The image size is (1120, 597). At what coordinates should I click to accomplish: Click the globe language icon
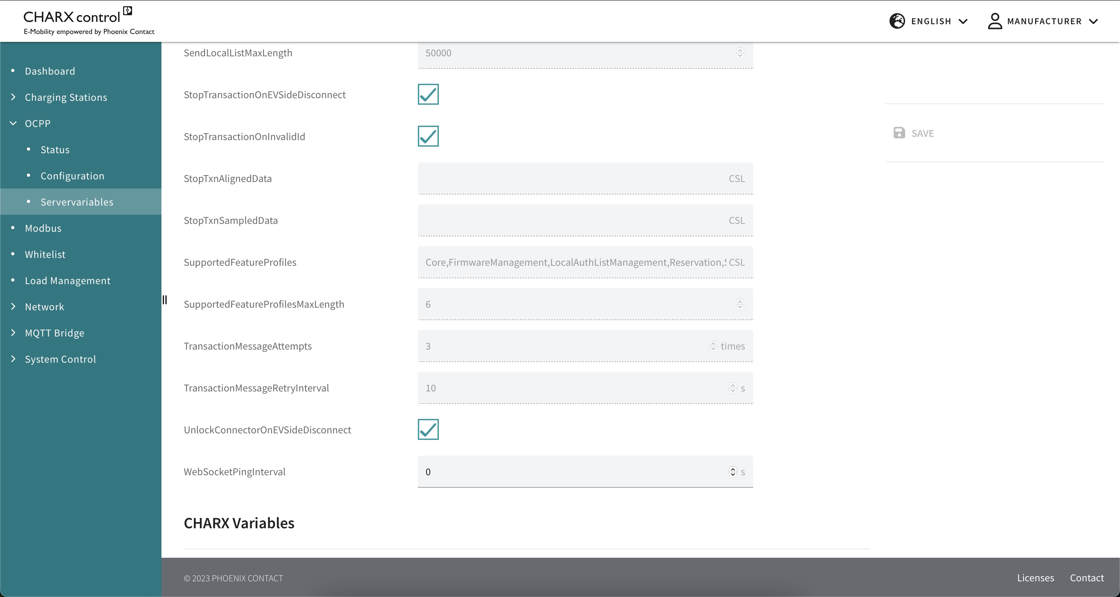click(897, 21)
